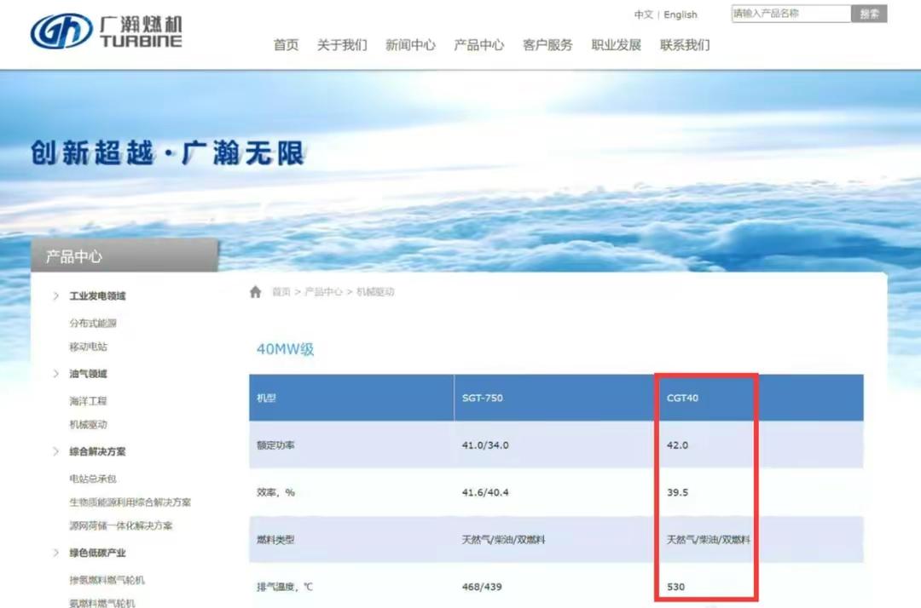Switch the site language to English
Screen dimensions: 921x608
tap(680, 14)
